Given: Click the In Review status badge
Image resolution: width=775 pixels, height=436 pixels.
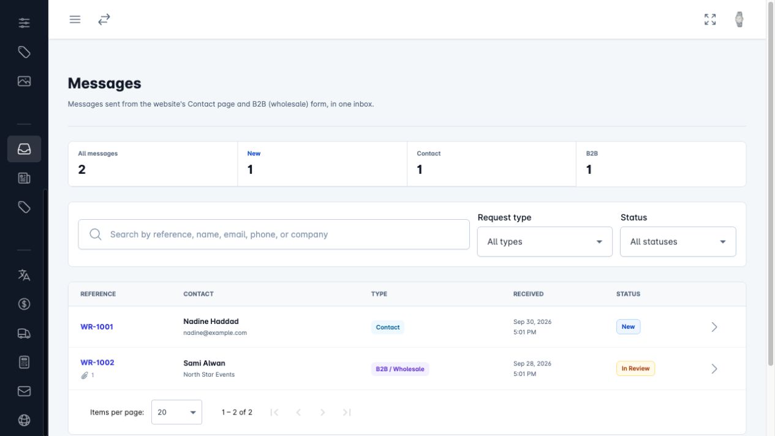Looking at the screenshot, I should (x=635, y=368).
